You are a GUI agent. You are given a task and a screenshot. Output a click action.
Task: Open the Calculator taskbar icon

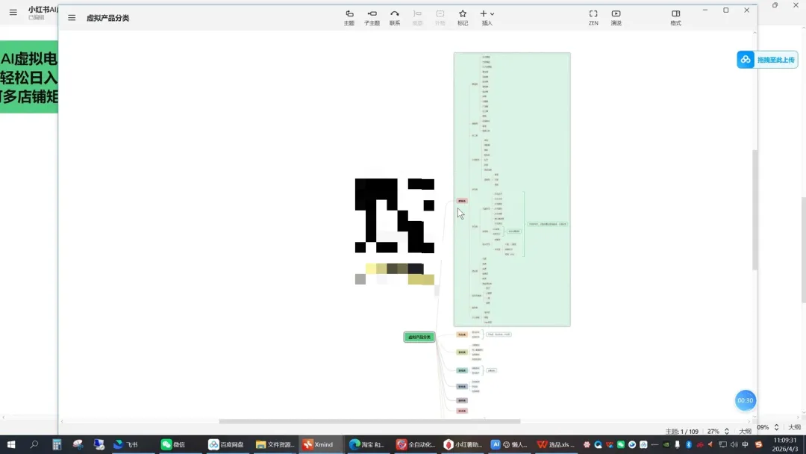click(x=57, y=444)
